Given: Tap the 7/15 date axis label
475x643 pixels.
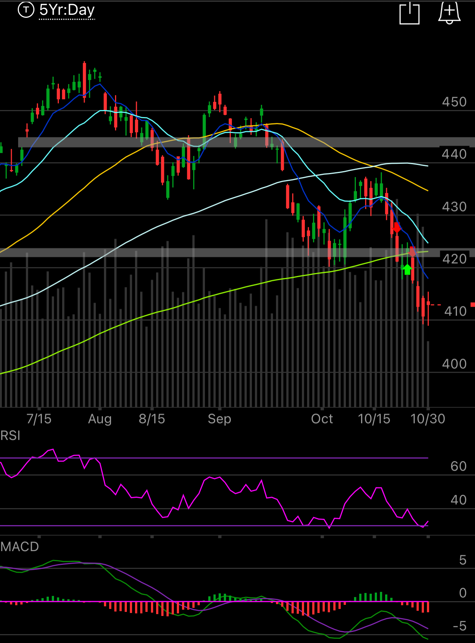Looking at the screenshot, I should coord(39,419).
